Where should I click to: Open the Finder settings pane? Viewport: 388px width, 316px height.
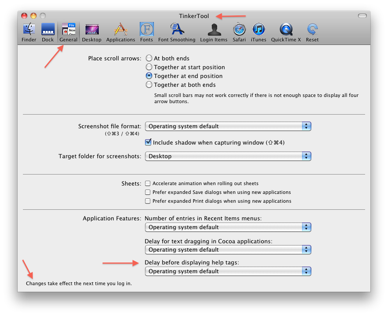29,32
